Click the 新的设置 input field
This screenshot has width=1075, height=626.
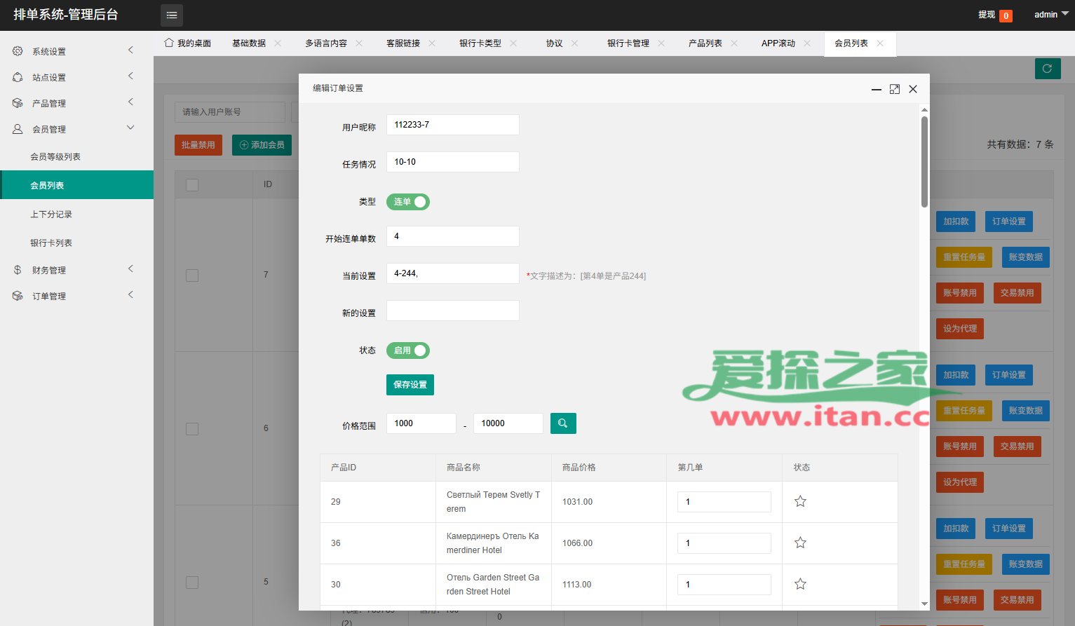(452, 311)
